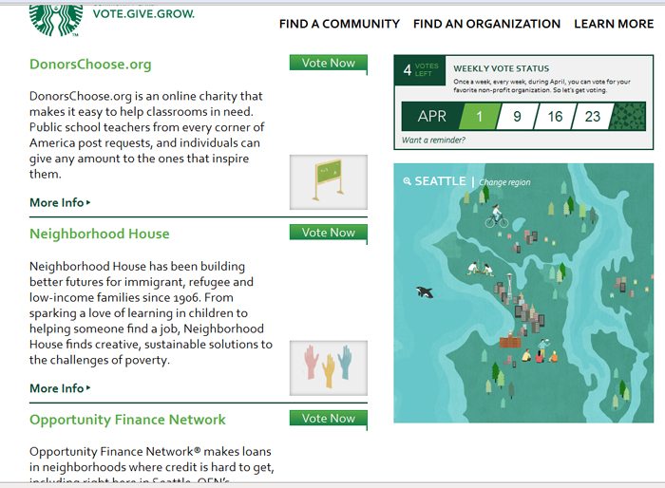Click the orca whale on the map
The width and height of the screenshot is (665, 488).
coord(425,292)
